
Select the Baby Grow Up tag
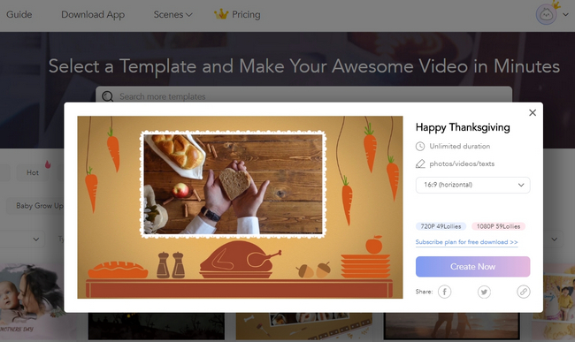click(36, 206)
